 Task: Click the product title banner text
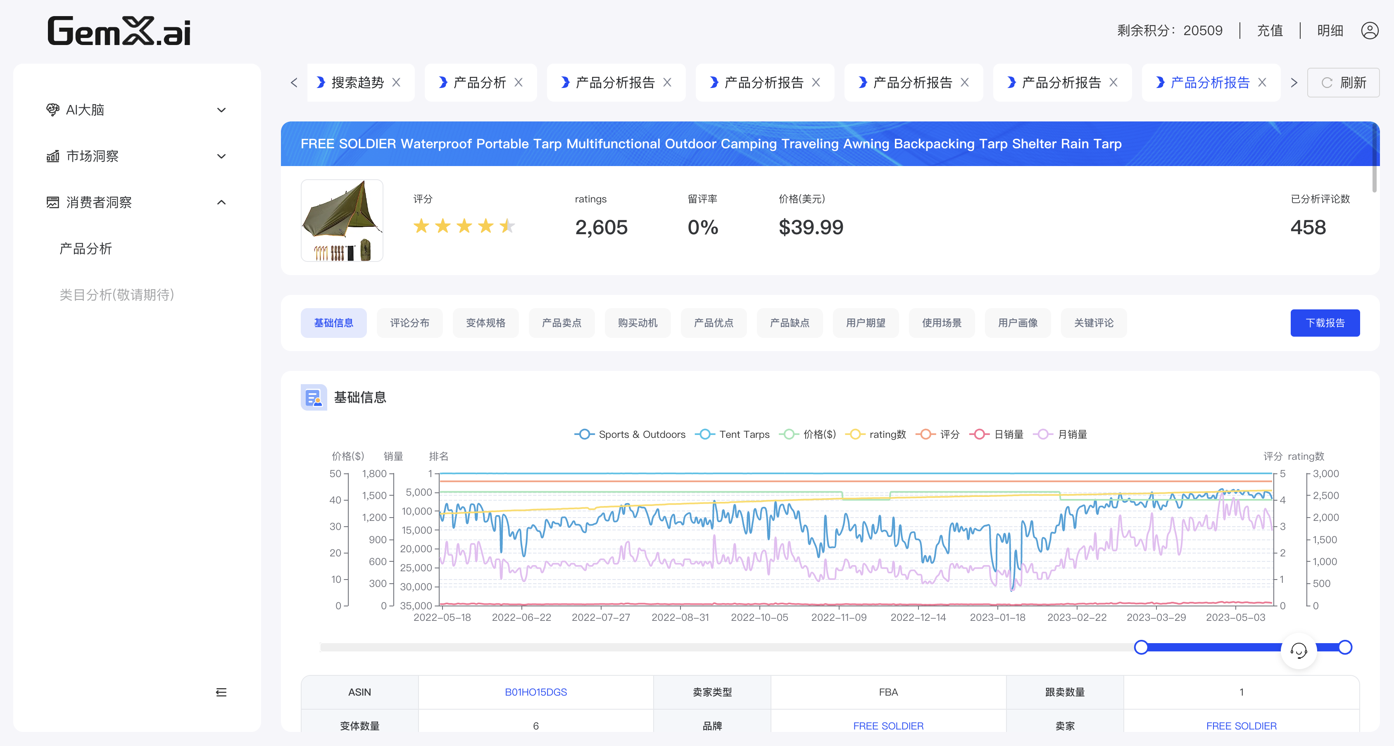tap(711, 144)
